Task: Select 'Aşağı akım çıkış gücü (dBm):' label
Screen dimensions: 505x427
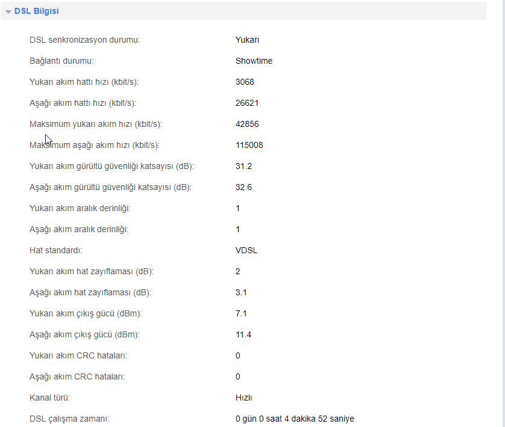Action: click(84, 335)
